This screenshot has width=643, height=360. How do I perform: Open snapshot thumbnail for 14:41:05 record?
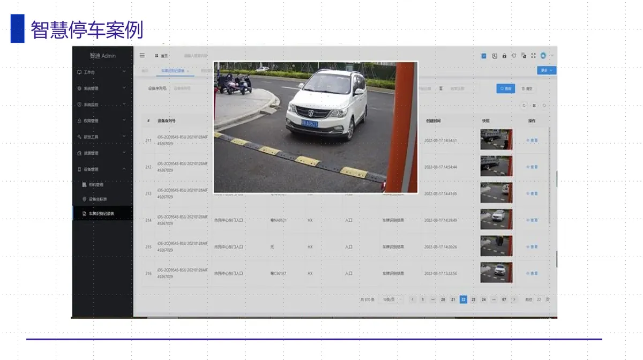tap(496, 193)
